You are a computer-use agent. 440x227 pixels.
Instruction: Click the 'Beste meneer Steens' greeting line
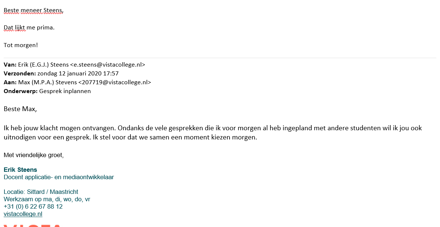pyautogui.click(x=33, y=10)
